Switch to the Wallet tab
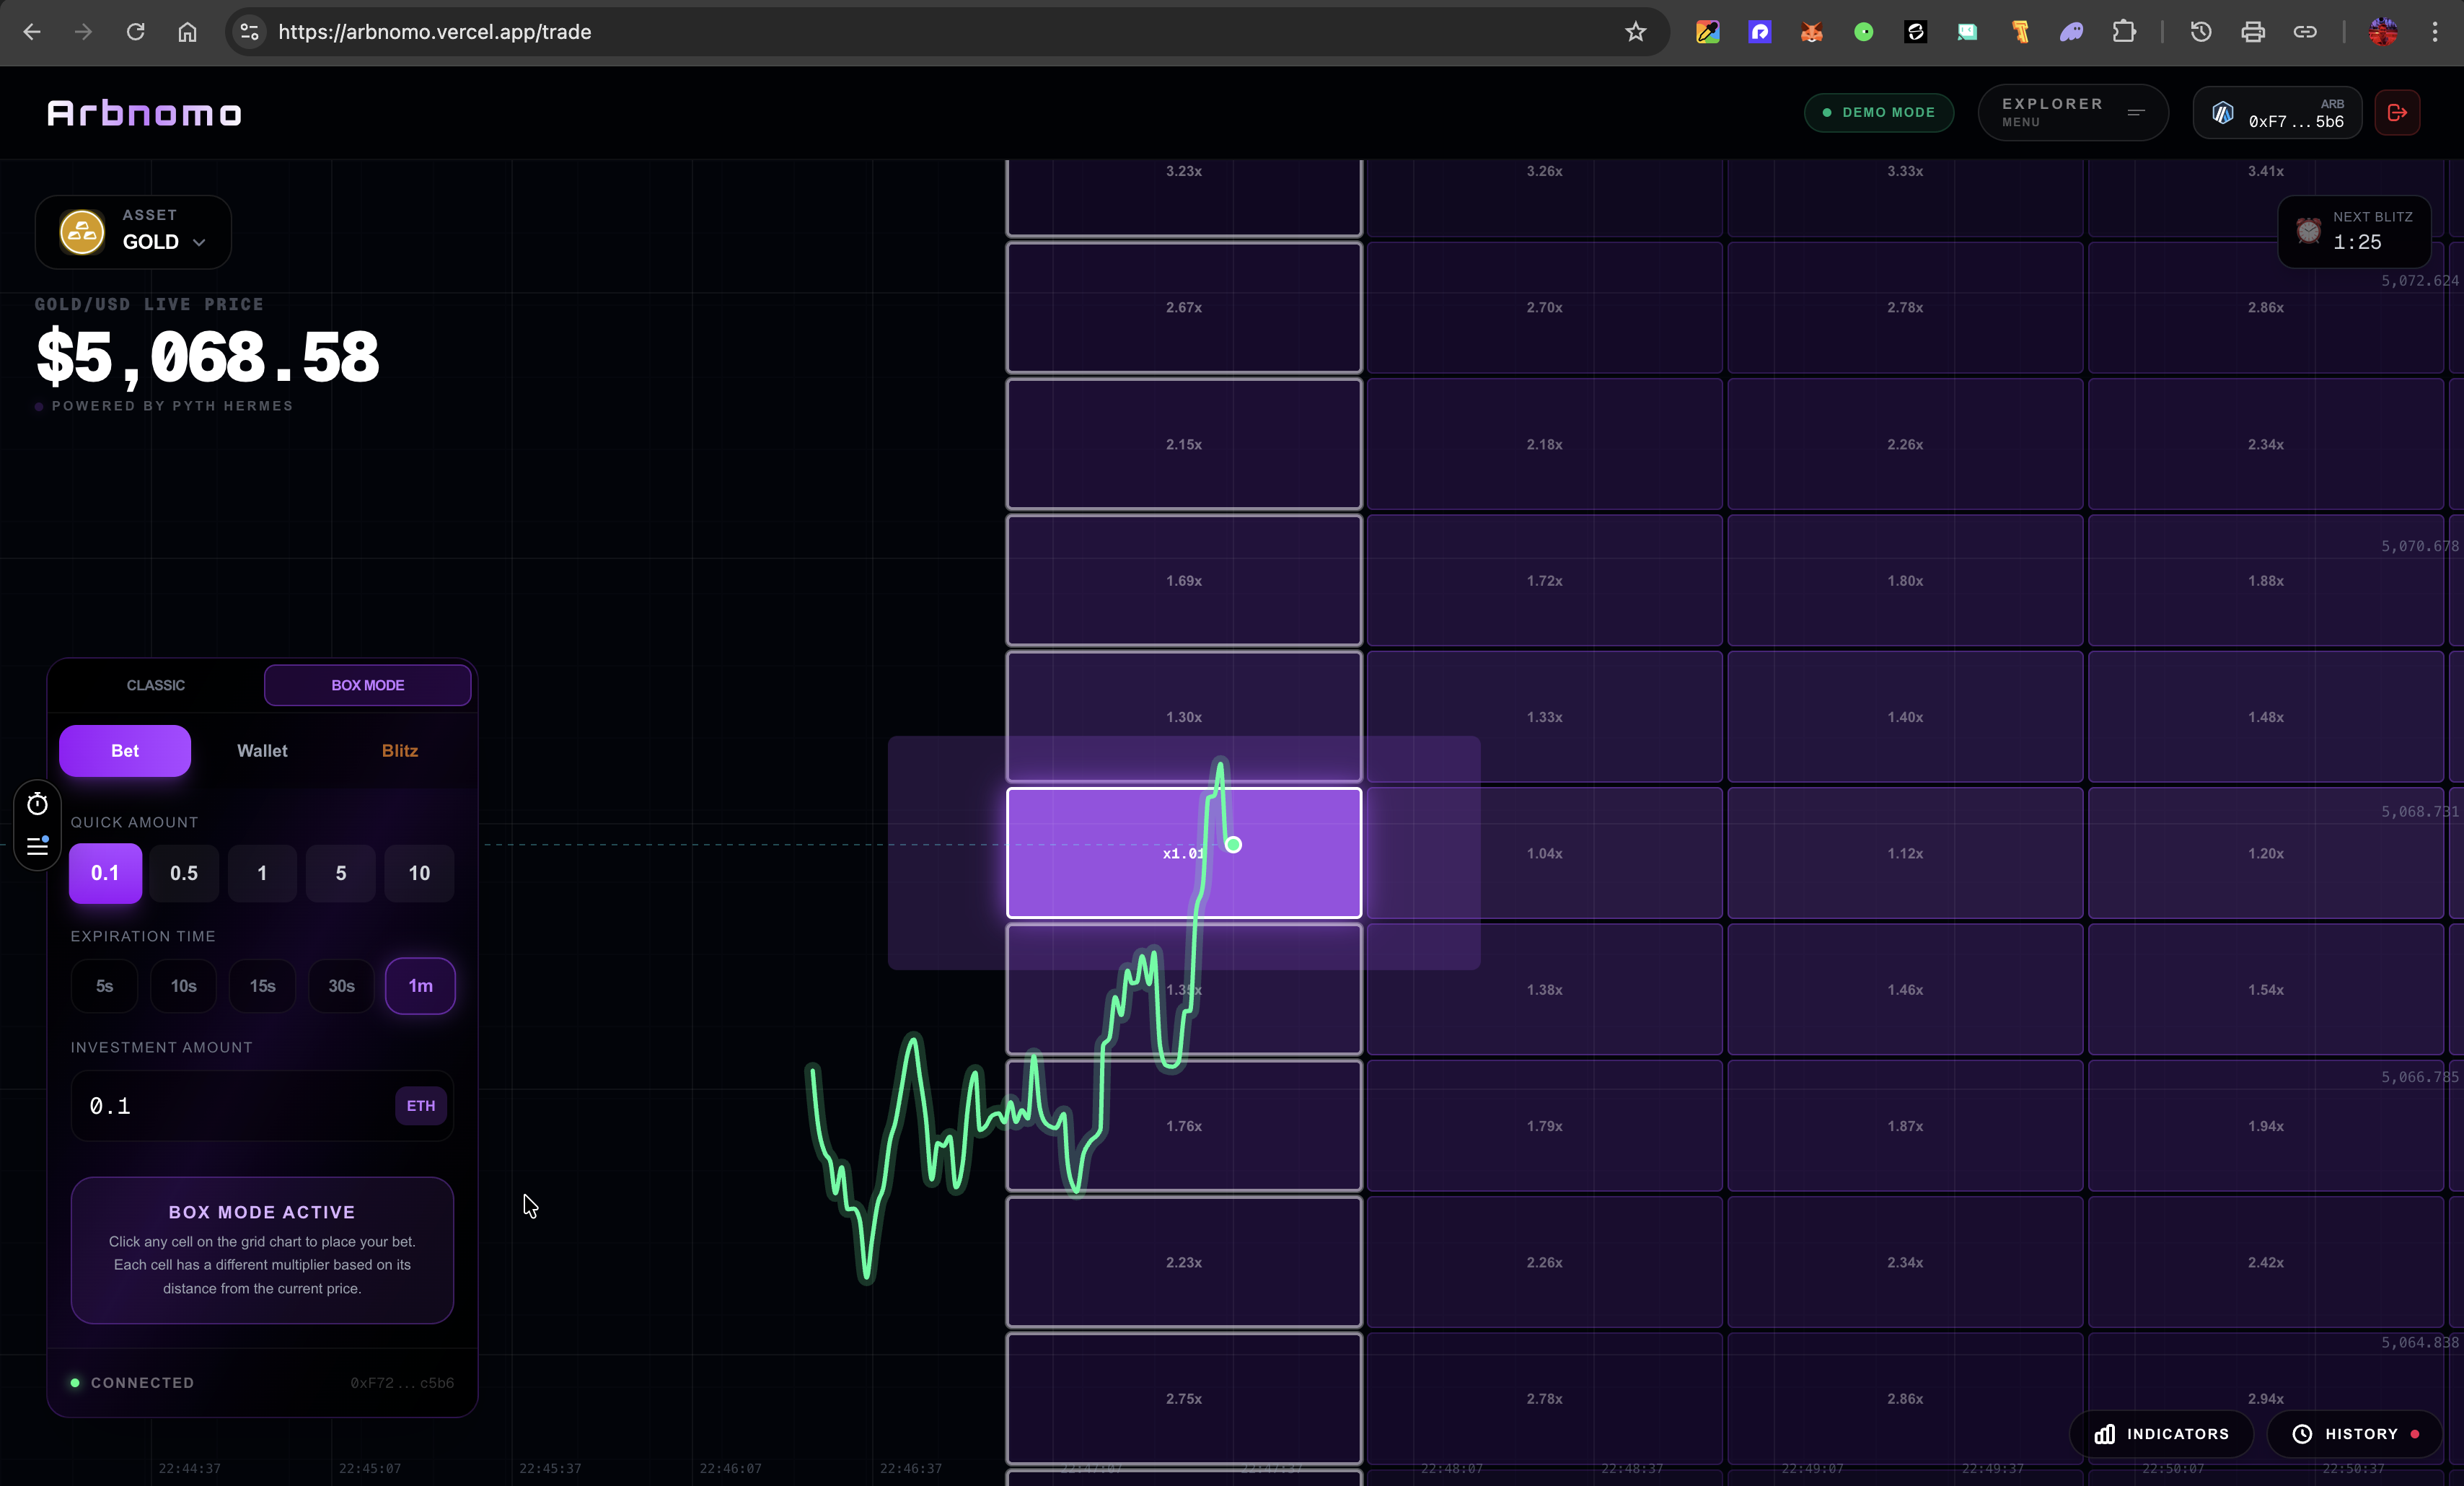Screen dimensions: 2464x1486 tap(262, 751)
